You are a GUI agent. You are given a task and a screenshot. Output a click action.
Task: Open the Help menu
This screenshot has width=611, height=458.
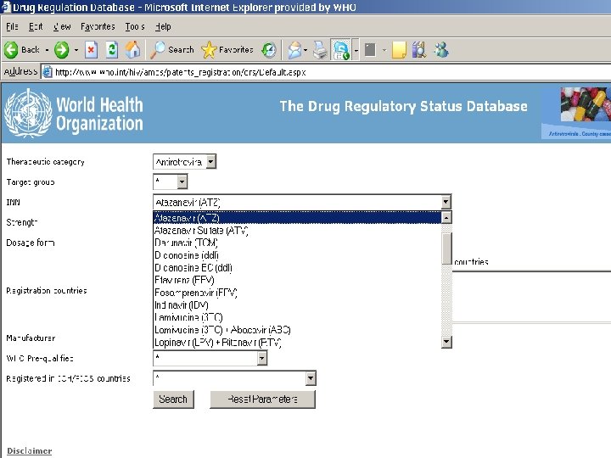pos(163,26)
